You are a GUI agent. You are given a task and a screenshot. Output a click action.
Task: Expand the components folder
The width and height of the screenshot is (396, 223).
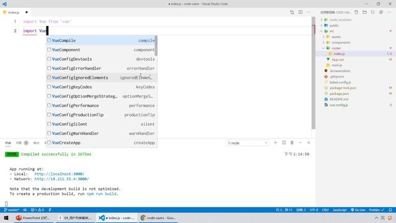click(341, 43)
